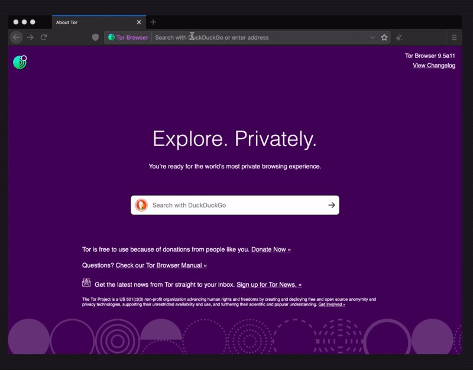Click the Tor Browser 9.5a11 version text
Screen dimensions: 473x370
pyautogui.click(x=430, y=56)
